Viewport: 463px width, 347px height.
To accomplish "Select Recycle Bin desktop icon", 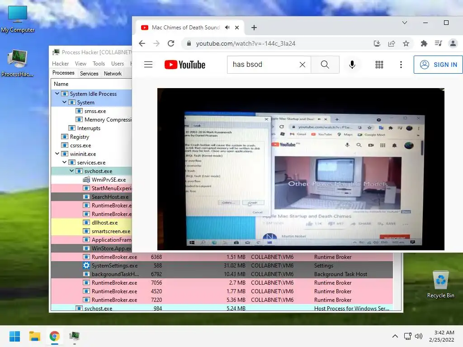I will 440,285.
